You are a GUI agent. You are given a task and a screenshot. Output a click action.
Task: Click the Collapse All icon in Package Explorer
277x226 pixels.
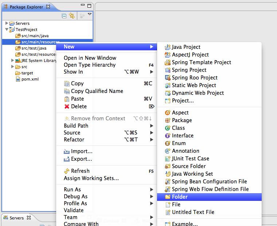64,16
